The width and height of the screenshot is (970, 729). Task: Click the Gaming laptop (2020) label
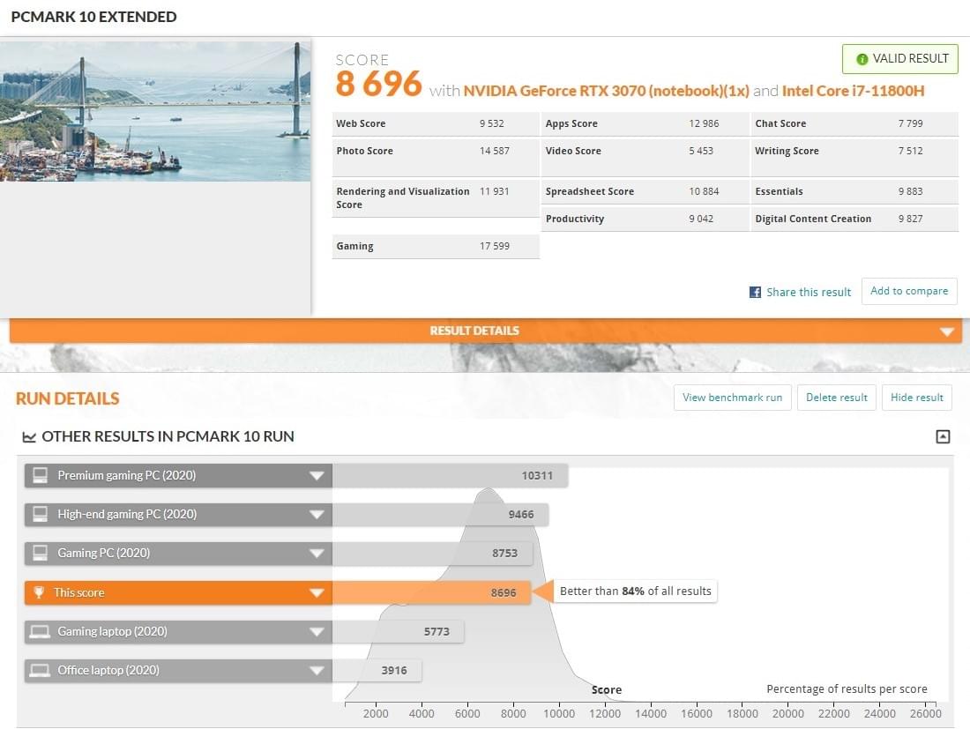pyautogui.click(x=112, y=631)
